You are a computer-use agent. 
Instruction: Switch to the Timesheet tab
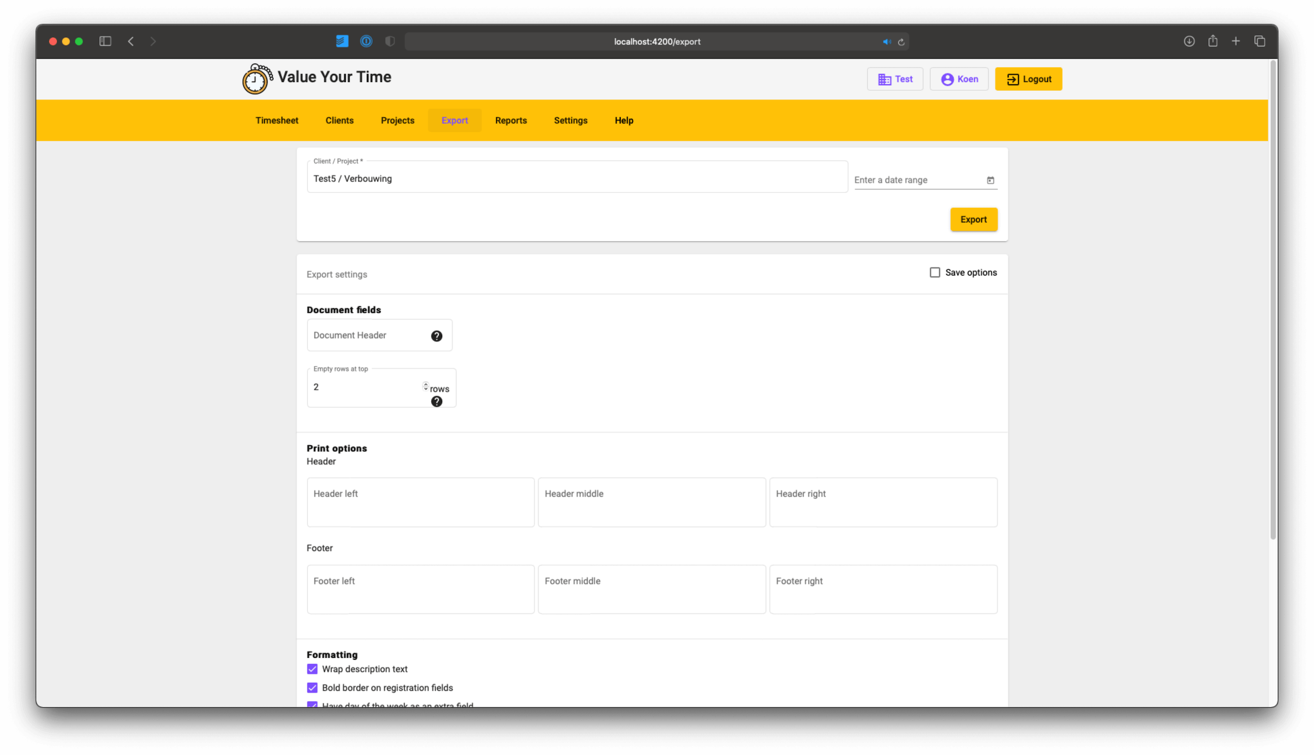[276, 120]
